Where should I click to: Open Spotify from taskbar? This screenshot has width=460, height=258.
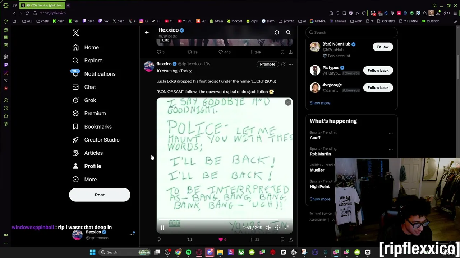189,252
